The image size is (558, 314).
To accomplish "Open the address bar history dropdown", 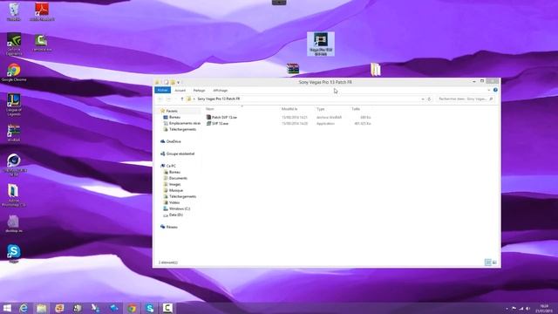I will coord(422,99).
